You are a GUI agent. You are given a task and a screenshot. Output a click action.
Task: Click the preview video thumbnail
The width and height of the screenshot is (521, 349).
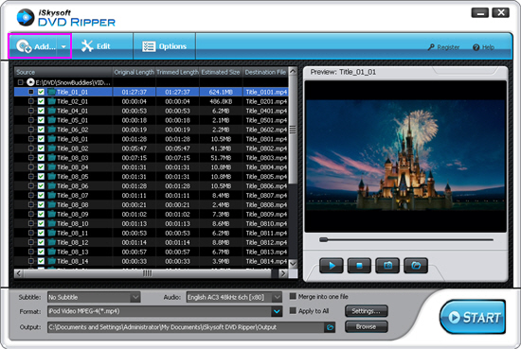[405, 156]
